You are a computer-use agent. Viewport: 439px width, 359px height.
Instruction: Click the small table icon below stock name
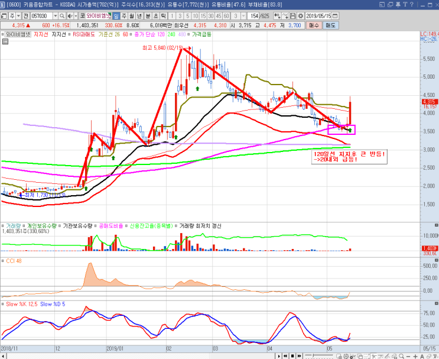5,42
